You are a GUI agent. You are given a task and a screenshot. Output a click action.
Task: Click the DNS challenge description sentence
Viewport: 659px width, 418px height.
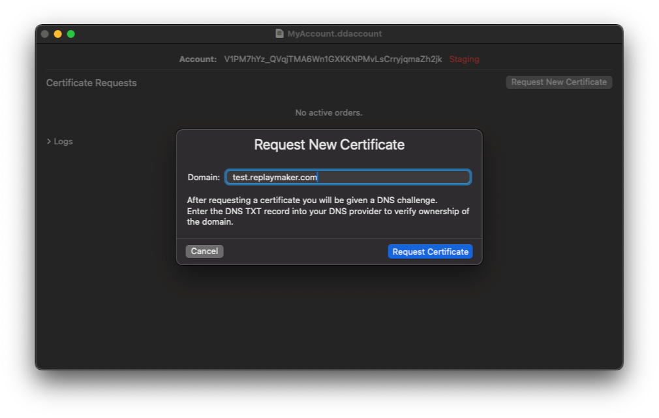(x=312, y=201)
